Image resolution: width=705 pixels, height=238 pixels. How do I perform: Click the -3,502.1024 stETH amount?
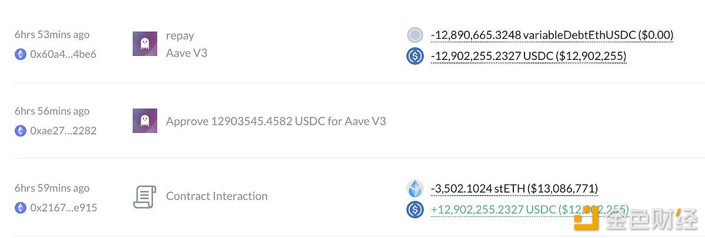(x=514, y=189)
